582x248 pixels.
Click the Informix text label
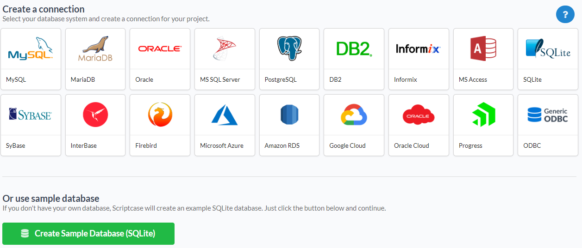tap(406, 79)
